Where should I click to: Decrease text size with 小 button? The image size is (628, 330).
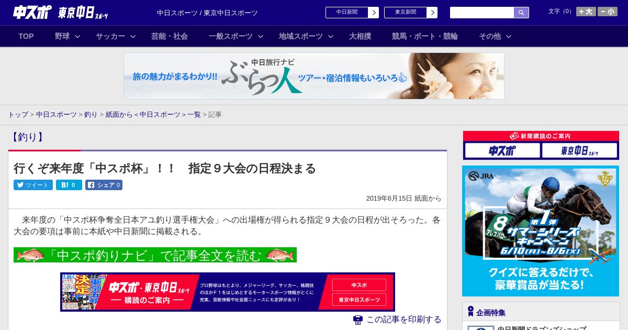point(608,12)
